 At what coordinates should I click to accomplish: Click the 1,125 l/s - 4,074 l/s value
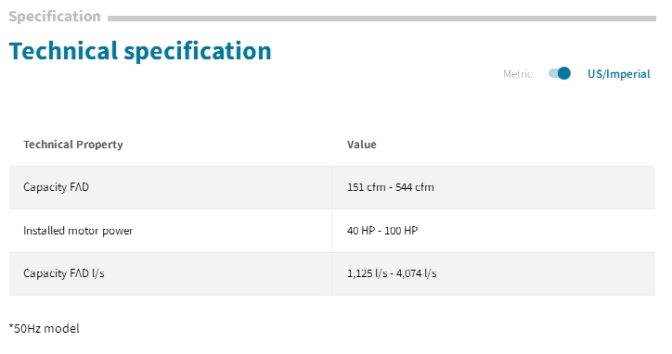(x=392, y=273)
